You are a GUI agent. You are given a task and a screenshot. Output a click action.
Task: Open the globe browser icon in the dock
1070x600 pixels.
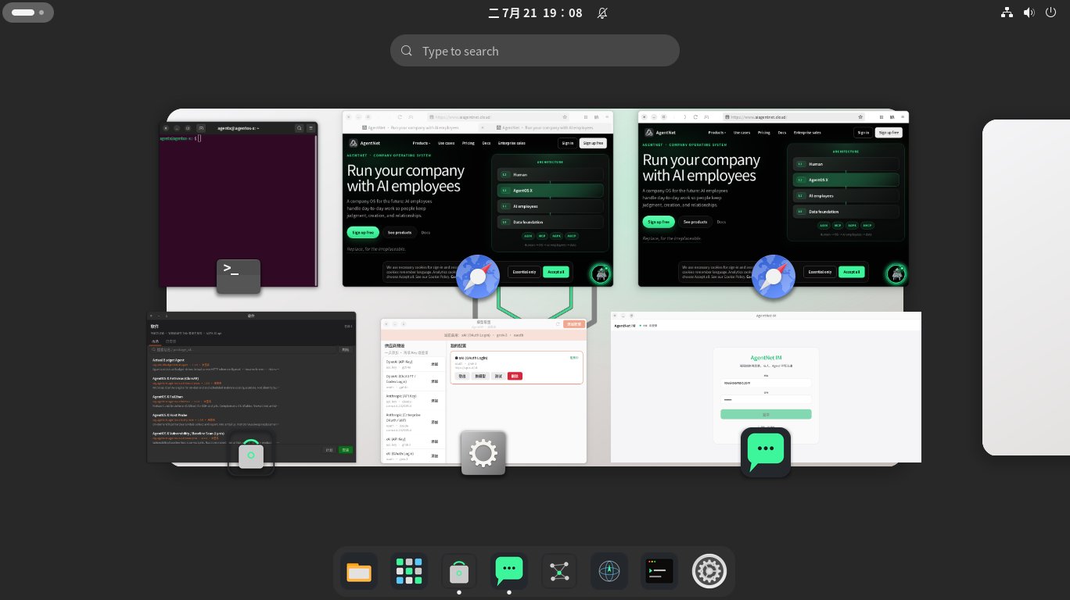click(609, 572)
